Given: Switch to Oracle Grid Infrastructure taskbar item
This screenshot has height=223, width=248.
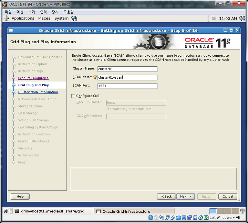Looking at the screenshot, I should pos(134,211).
